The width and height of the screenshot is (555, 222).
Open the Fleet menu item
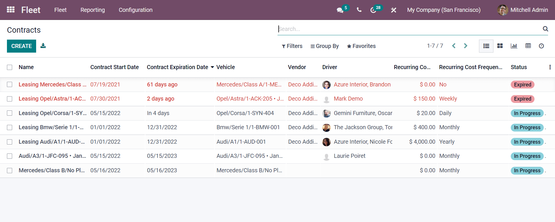60,10
